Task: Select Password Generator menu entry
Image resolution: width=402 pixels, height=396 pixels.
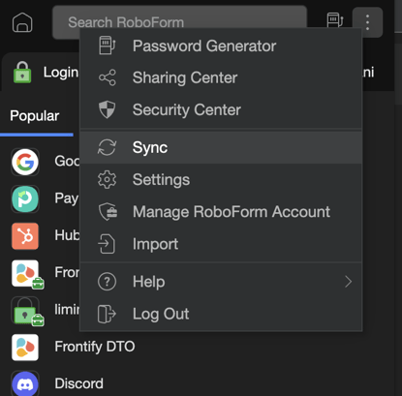Action: click(x=221, y=46)
